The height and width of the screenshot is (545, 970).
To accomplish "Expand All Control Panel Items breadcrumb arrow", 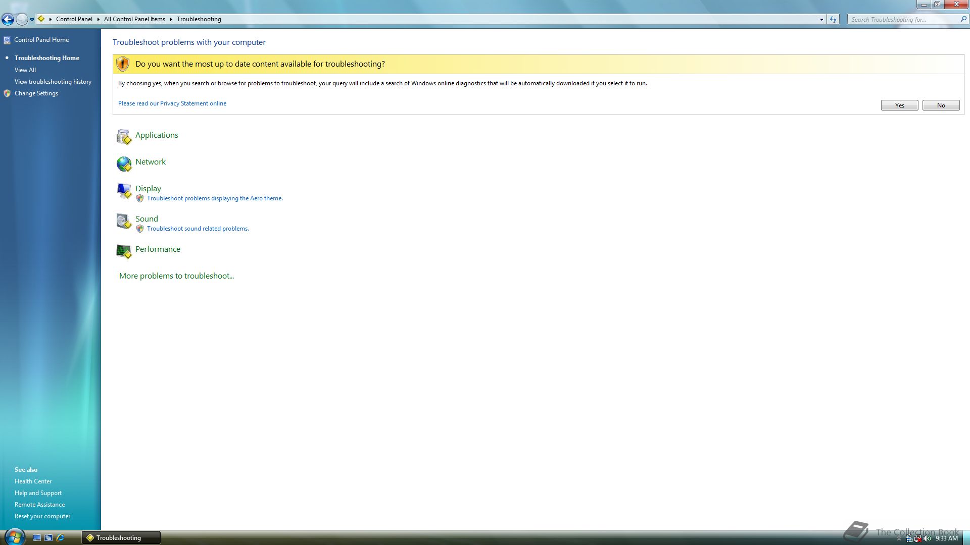I will (171, 19).
